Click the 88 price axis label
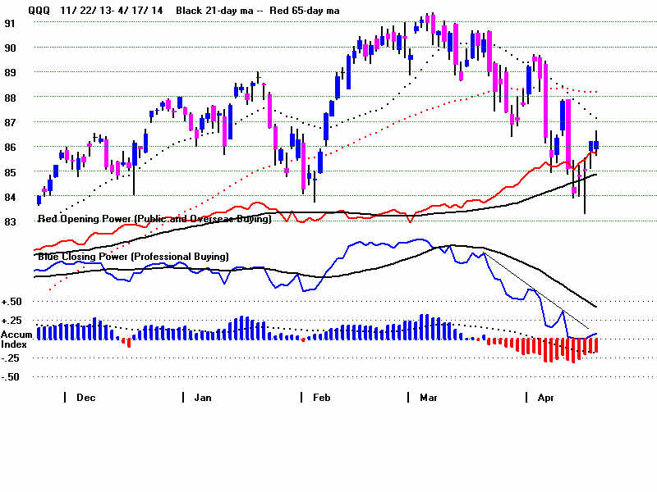Screen dimensions: 657x492 click(x=10, y=98)
